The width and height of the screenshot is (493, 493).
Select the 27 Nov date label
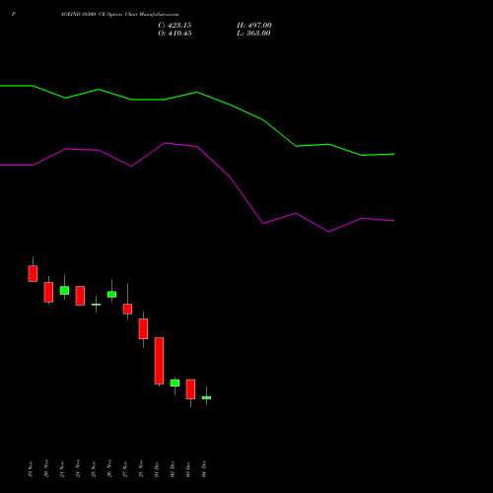tap(125, 468)
